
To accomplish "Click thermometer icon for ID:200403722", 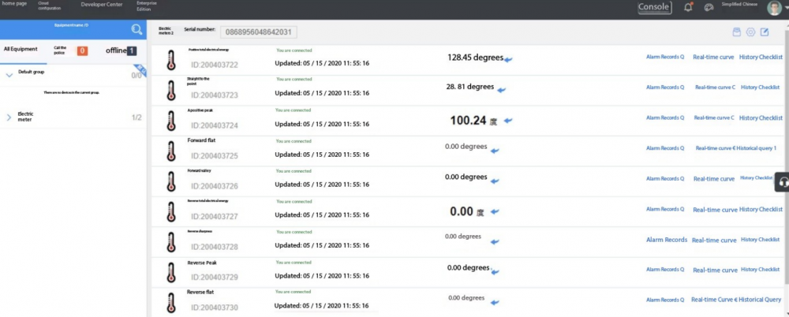I will [169, 61].
